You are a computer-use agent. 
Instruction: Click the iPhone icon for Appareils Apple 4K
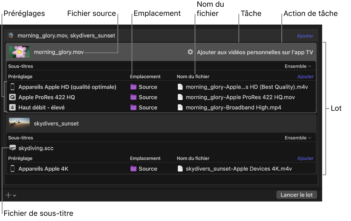click(12, 169)
